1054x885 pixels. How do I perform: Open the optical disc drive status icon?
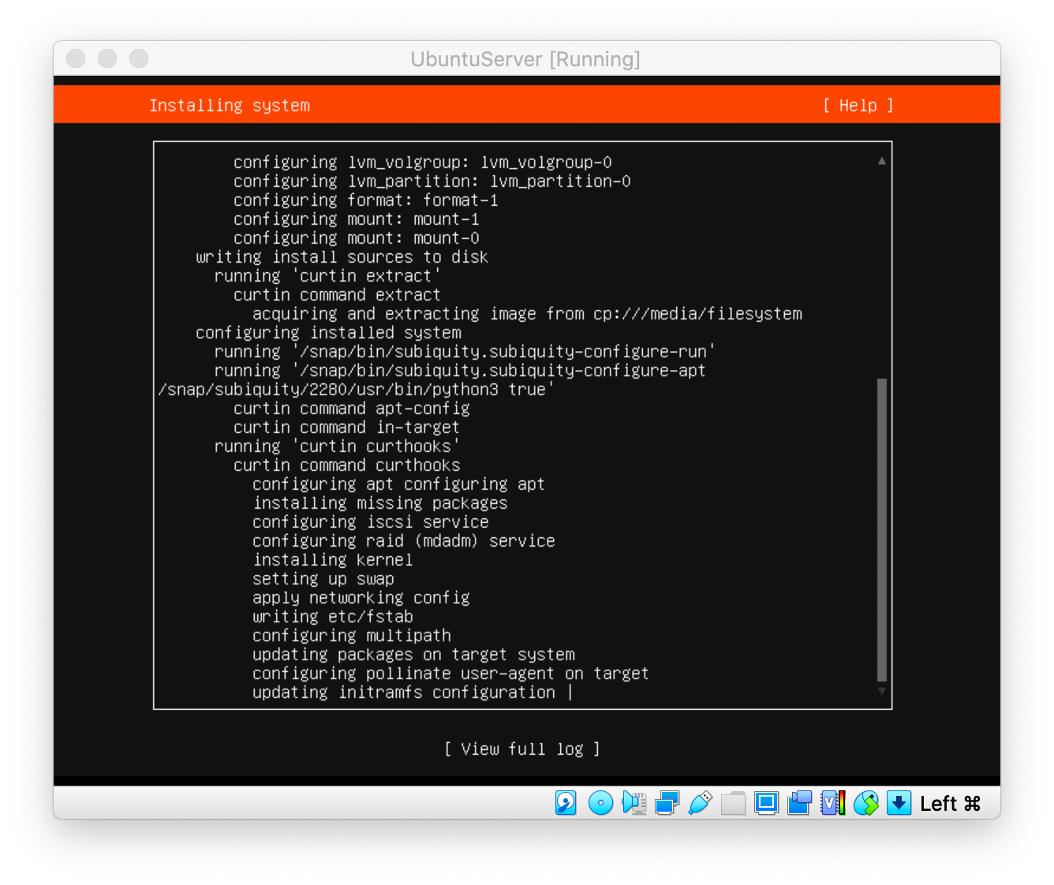tap(600, 803)
